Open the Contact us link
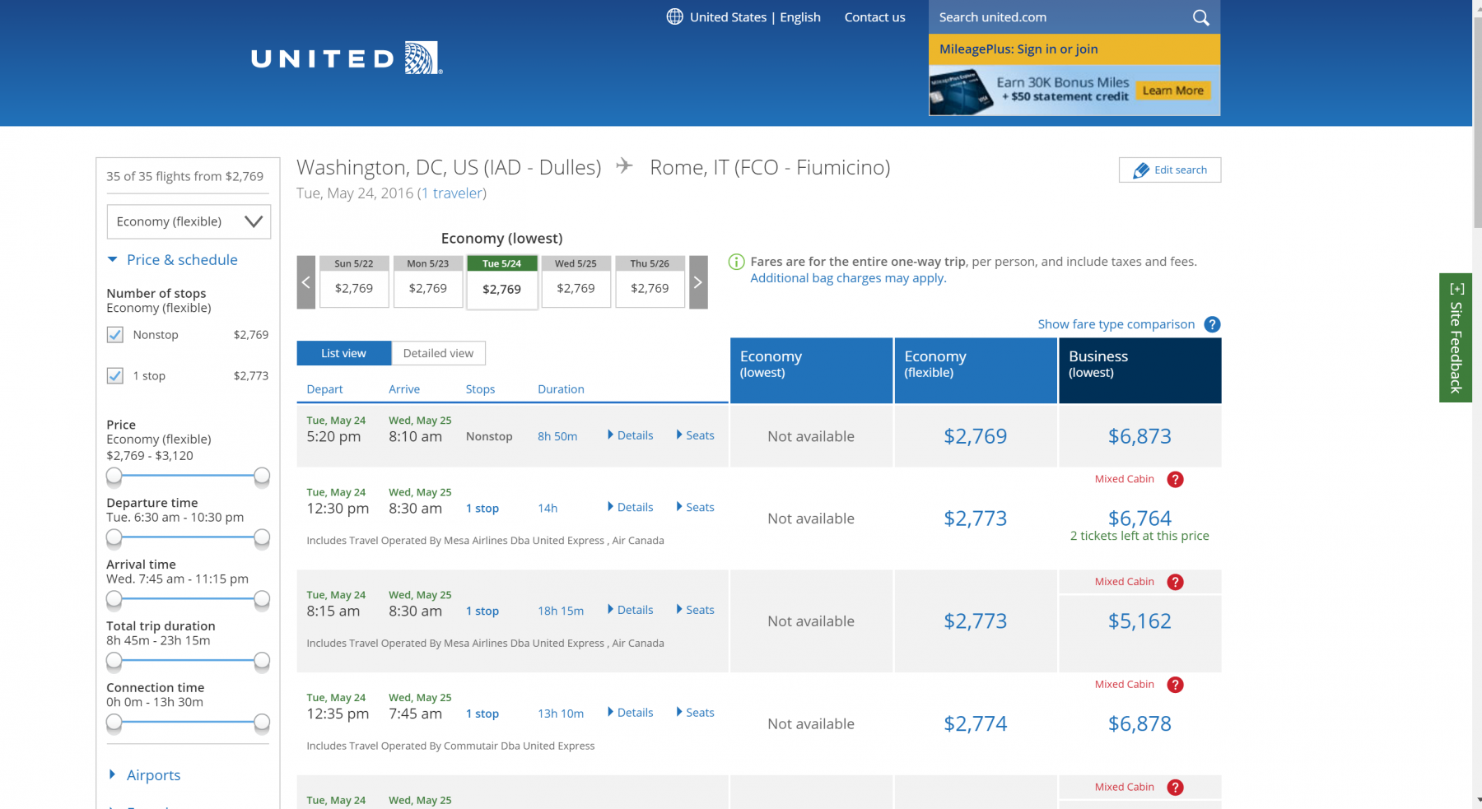1482x809 pixels. [x=874, y=17]
